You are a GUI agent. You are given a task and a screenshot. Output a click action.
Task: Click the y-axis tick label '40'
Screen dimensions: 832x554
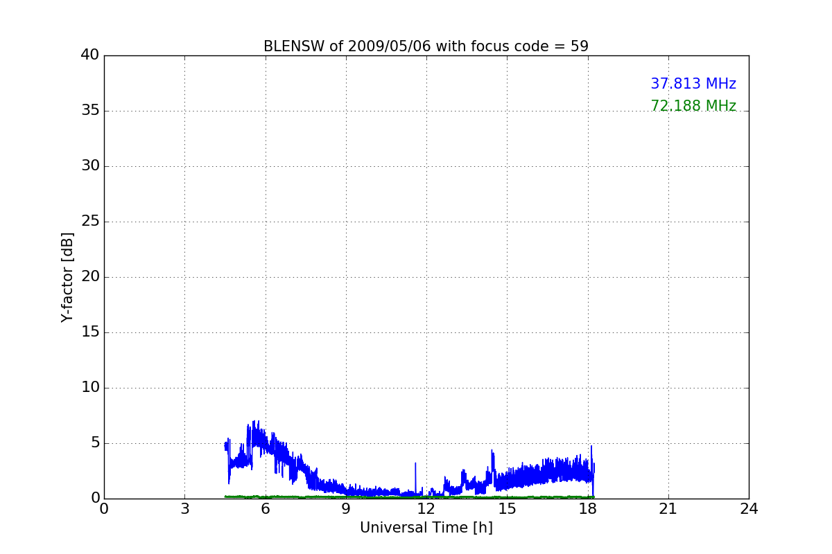coord(90,55)
